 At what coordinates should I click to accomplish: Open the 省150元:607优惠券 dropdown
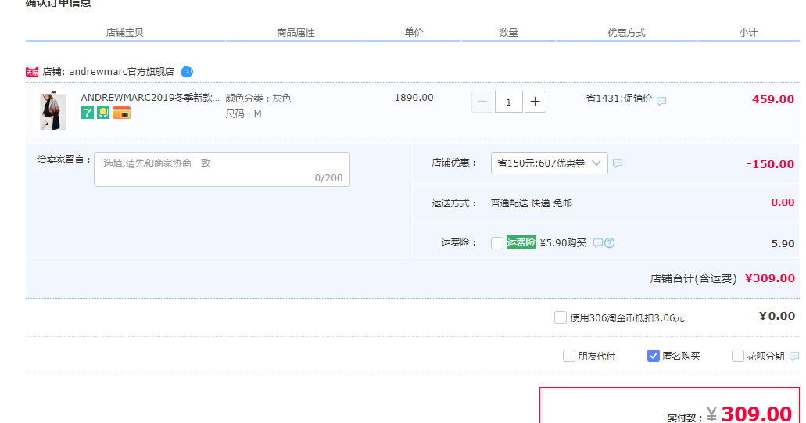click(x=550, y=163)
